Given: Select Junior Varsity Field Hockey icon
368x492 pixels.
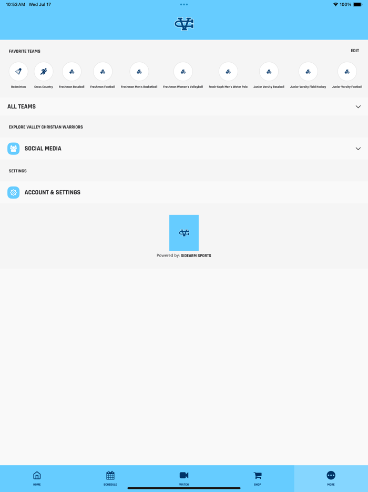Looking at the screenshot, I should click(x=308, y=72).
